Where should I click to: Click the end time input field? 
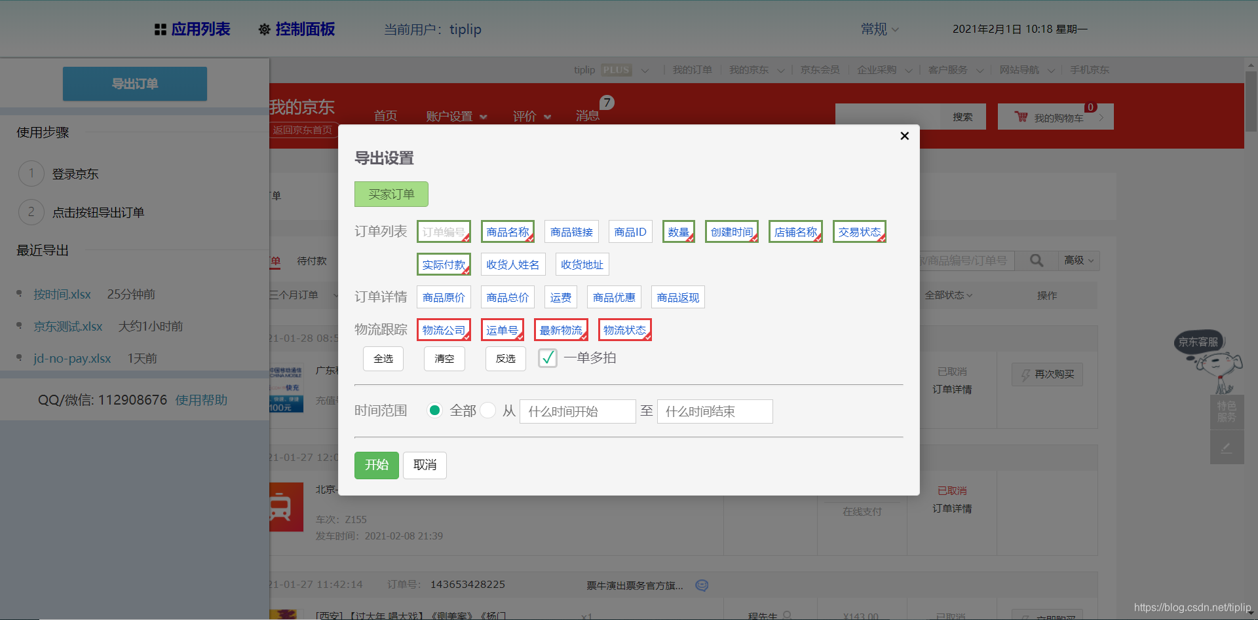715,411
